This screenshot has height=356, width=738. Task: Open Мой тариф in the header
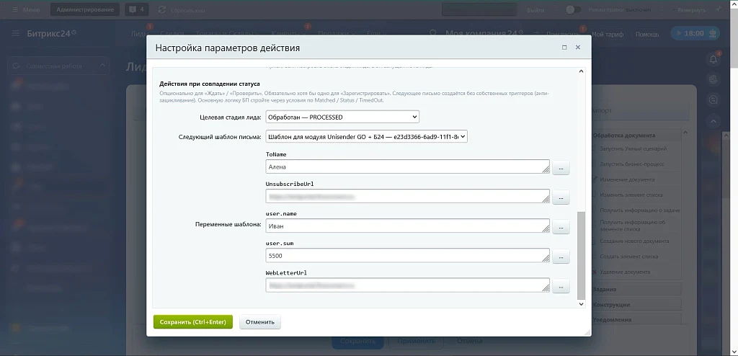[x=607, y=34]
